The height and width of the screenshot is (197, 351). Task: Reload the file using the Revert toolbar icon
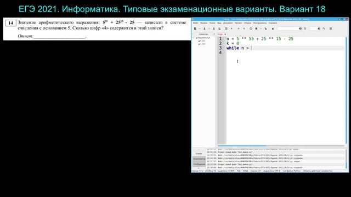click(226, 28)
